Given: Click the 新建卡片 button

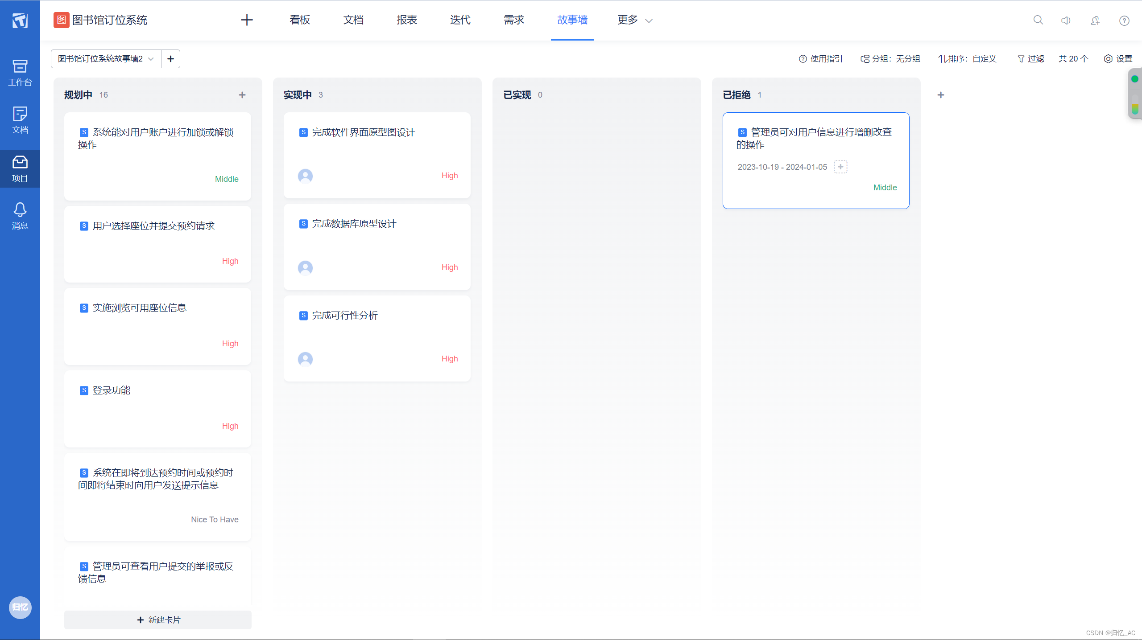Looking at the screenshot, I should tap(158, 620).
